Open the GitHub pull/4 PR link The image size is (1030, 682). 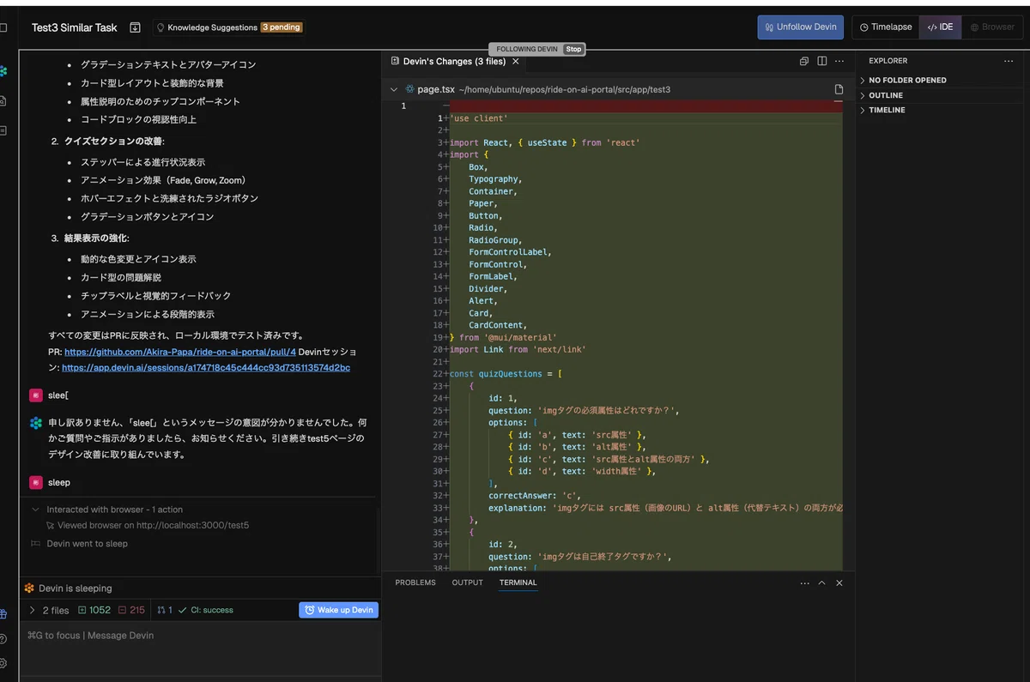click(180, 352)
